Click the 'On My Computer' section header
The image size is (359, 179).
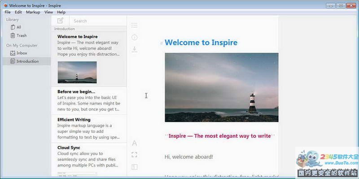click(x=22, y=46)
